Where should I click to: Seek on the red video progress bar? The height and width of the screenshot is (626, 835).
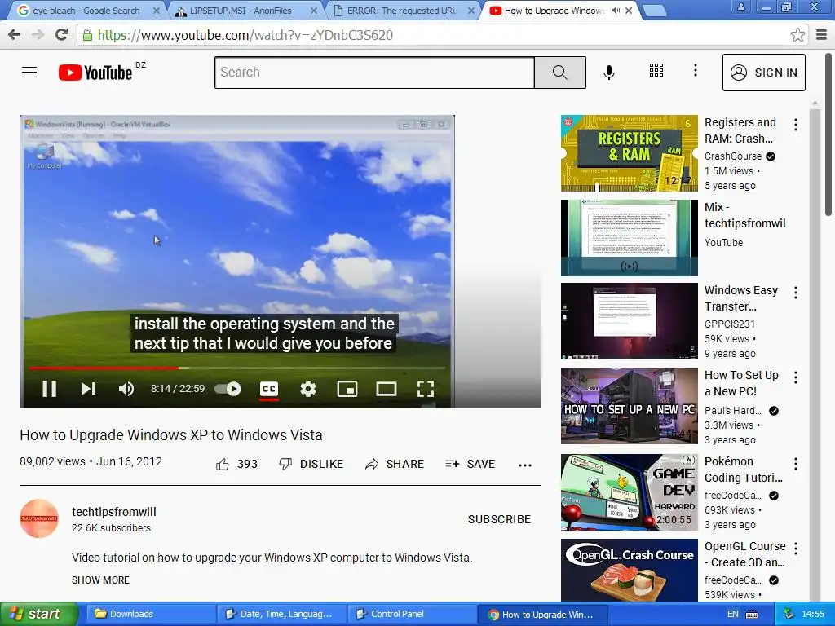(237, 368)
